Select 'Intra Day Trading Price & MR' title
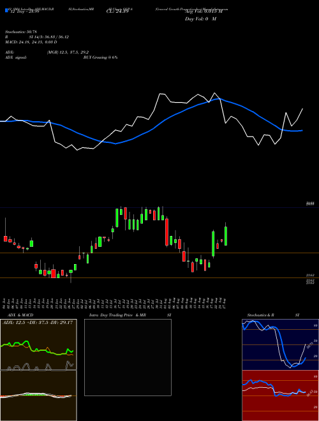Image resolution: width=319 pixels, height=421 pixels. (118, 315)
